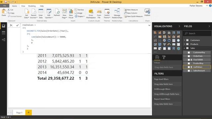Select the Pie chart visualization

(x=164, y=40)
